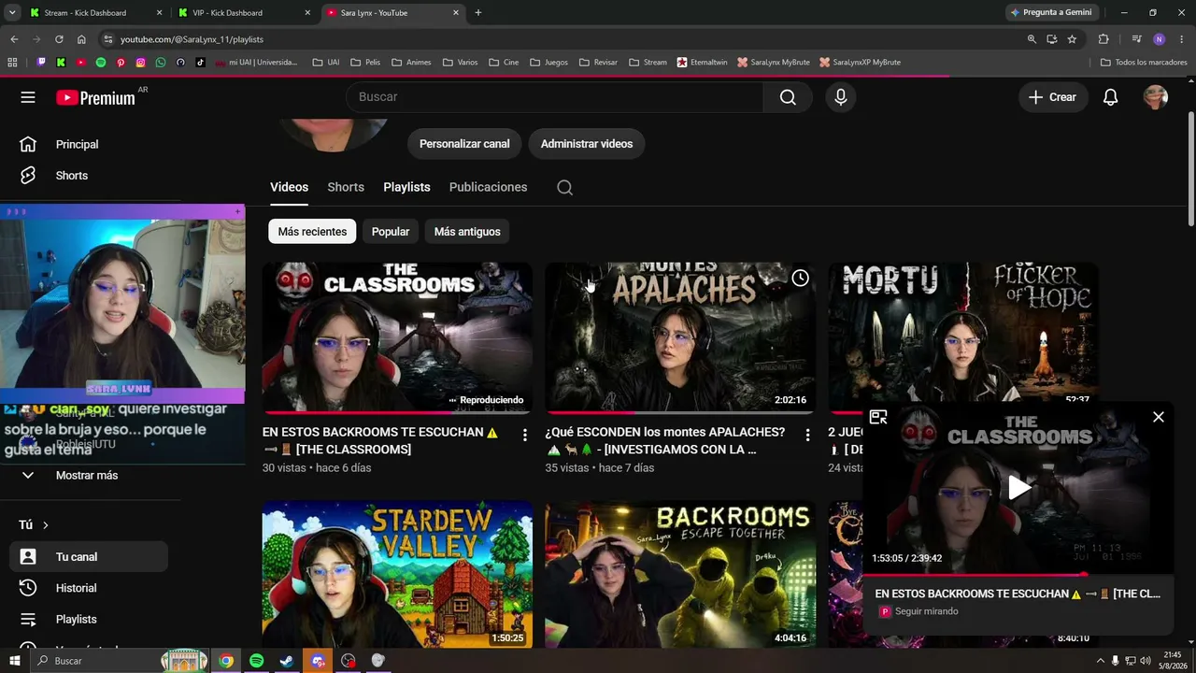The width and height of the screenshot is (1196, 673).
Task: Open the Windows Start menu
Action: pos(15,661)
